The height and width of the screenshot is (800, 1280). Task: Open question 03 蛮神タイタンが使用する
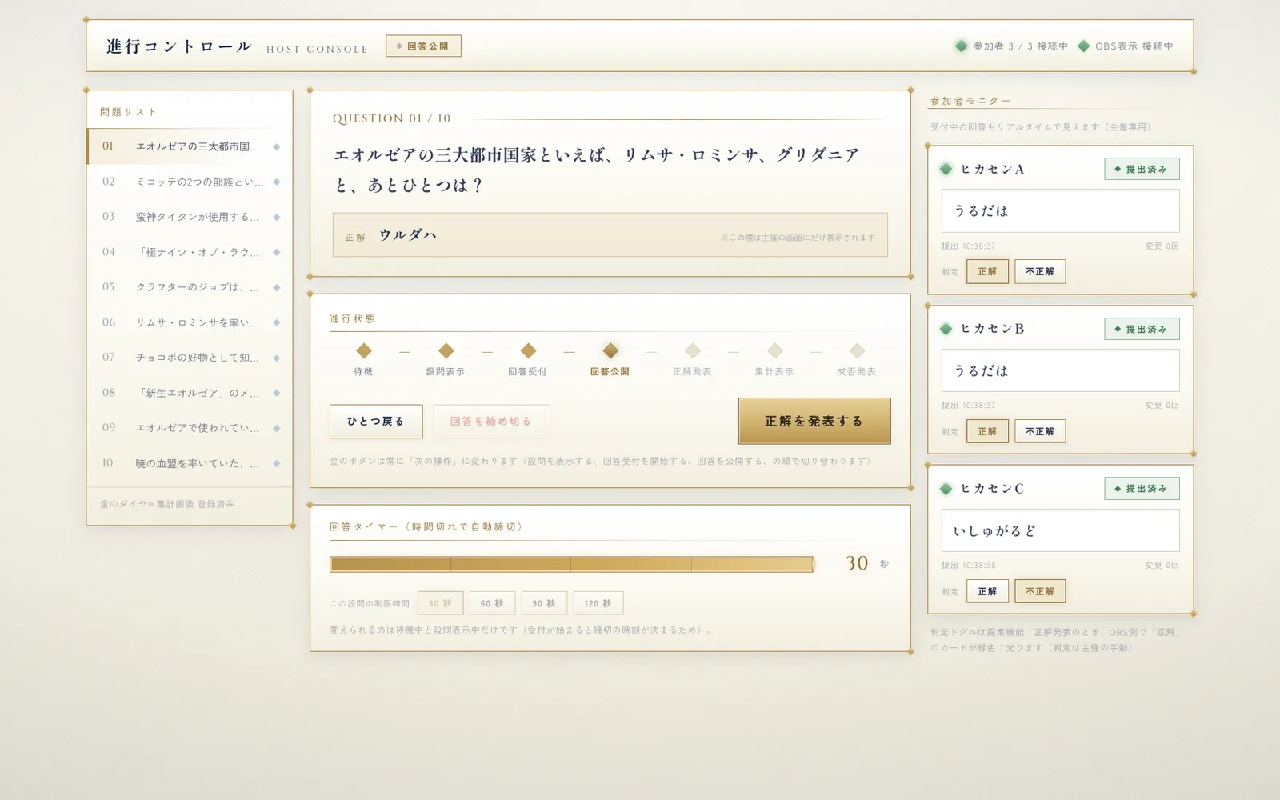[x=190, y=217]
